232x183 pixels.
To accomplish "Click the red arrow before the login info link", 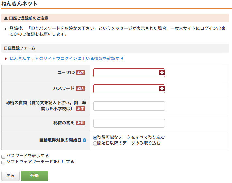I will (6, 59).
